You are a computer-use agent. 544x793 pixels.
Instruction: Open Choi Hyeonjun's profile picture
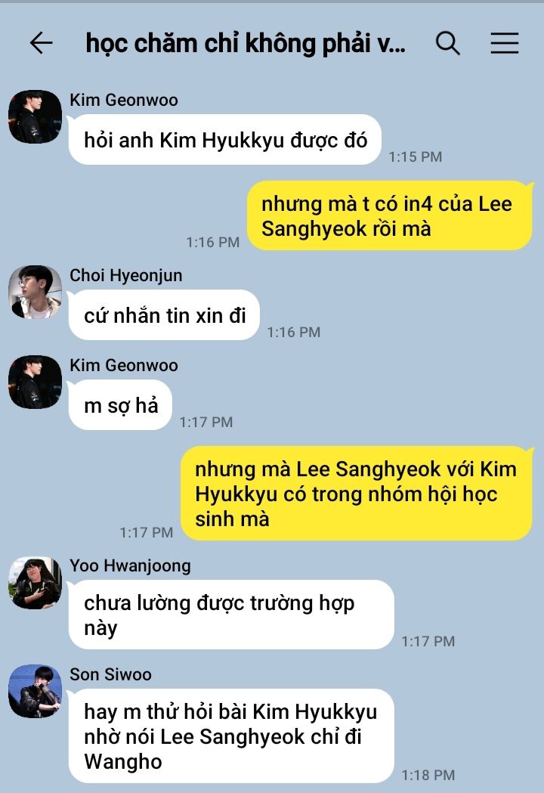click(35, 292)
